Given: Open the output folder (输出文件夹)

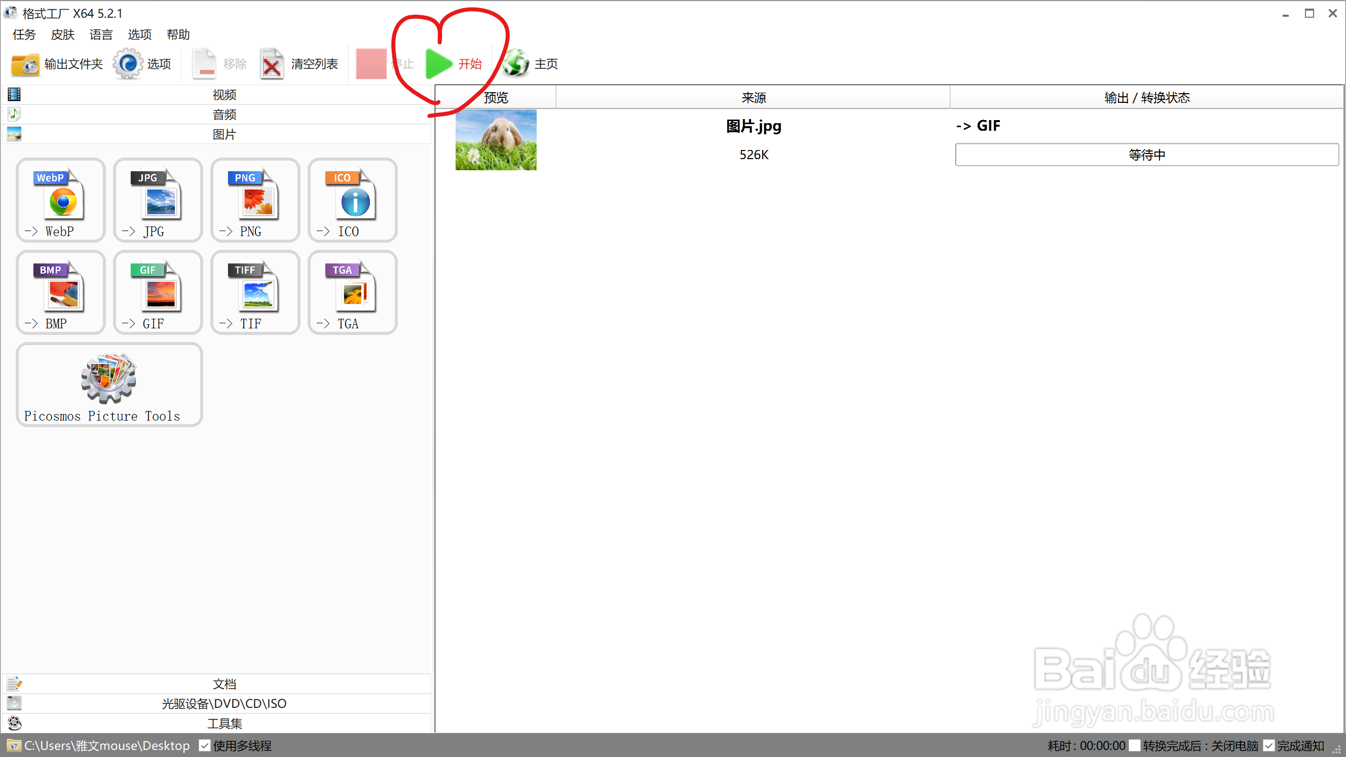Looking at the screenshot, I should pos(57,64).
